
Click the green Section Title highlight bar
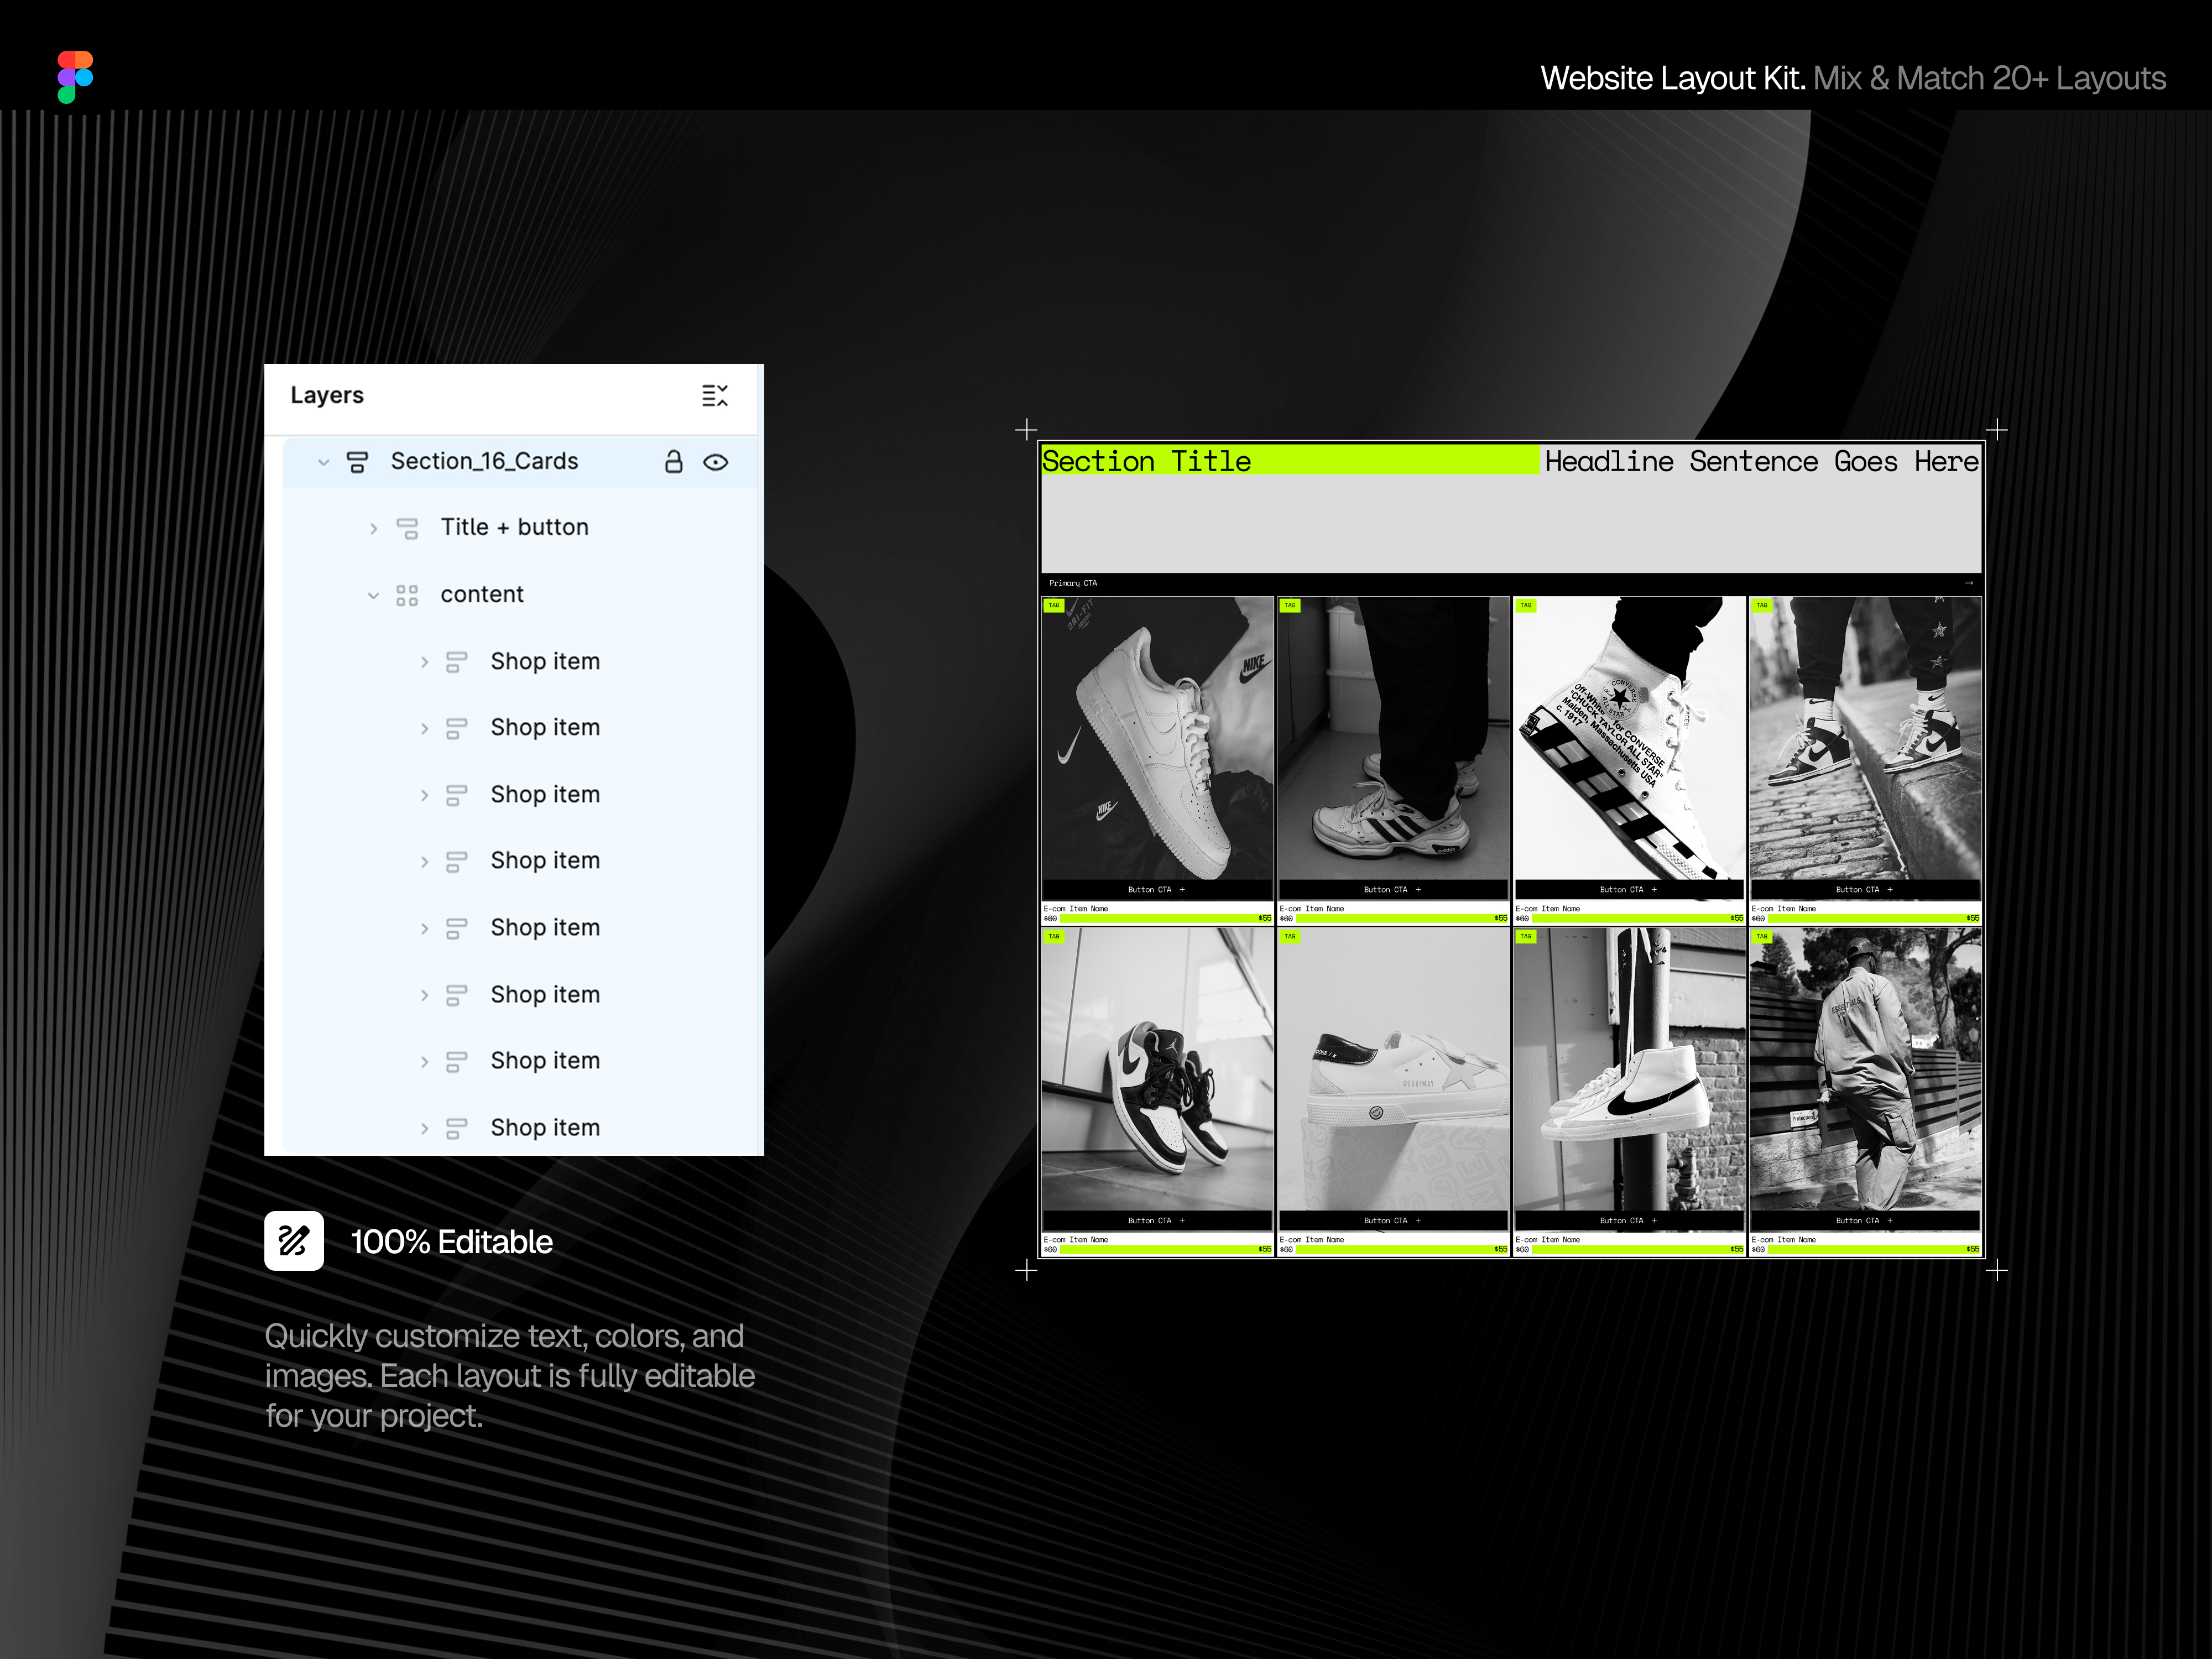tap(1290, 461)
